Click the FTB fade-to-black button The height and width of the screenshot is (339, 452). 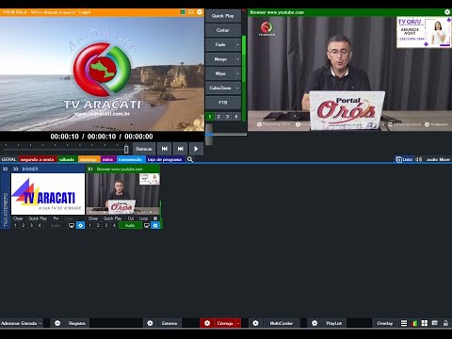tap(223, 103)
